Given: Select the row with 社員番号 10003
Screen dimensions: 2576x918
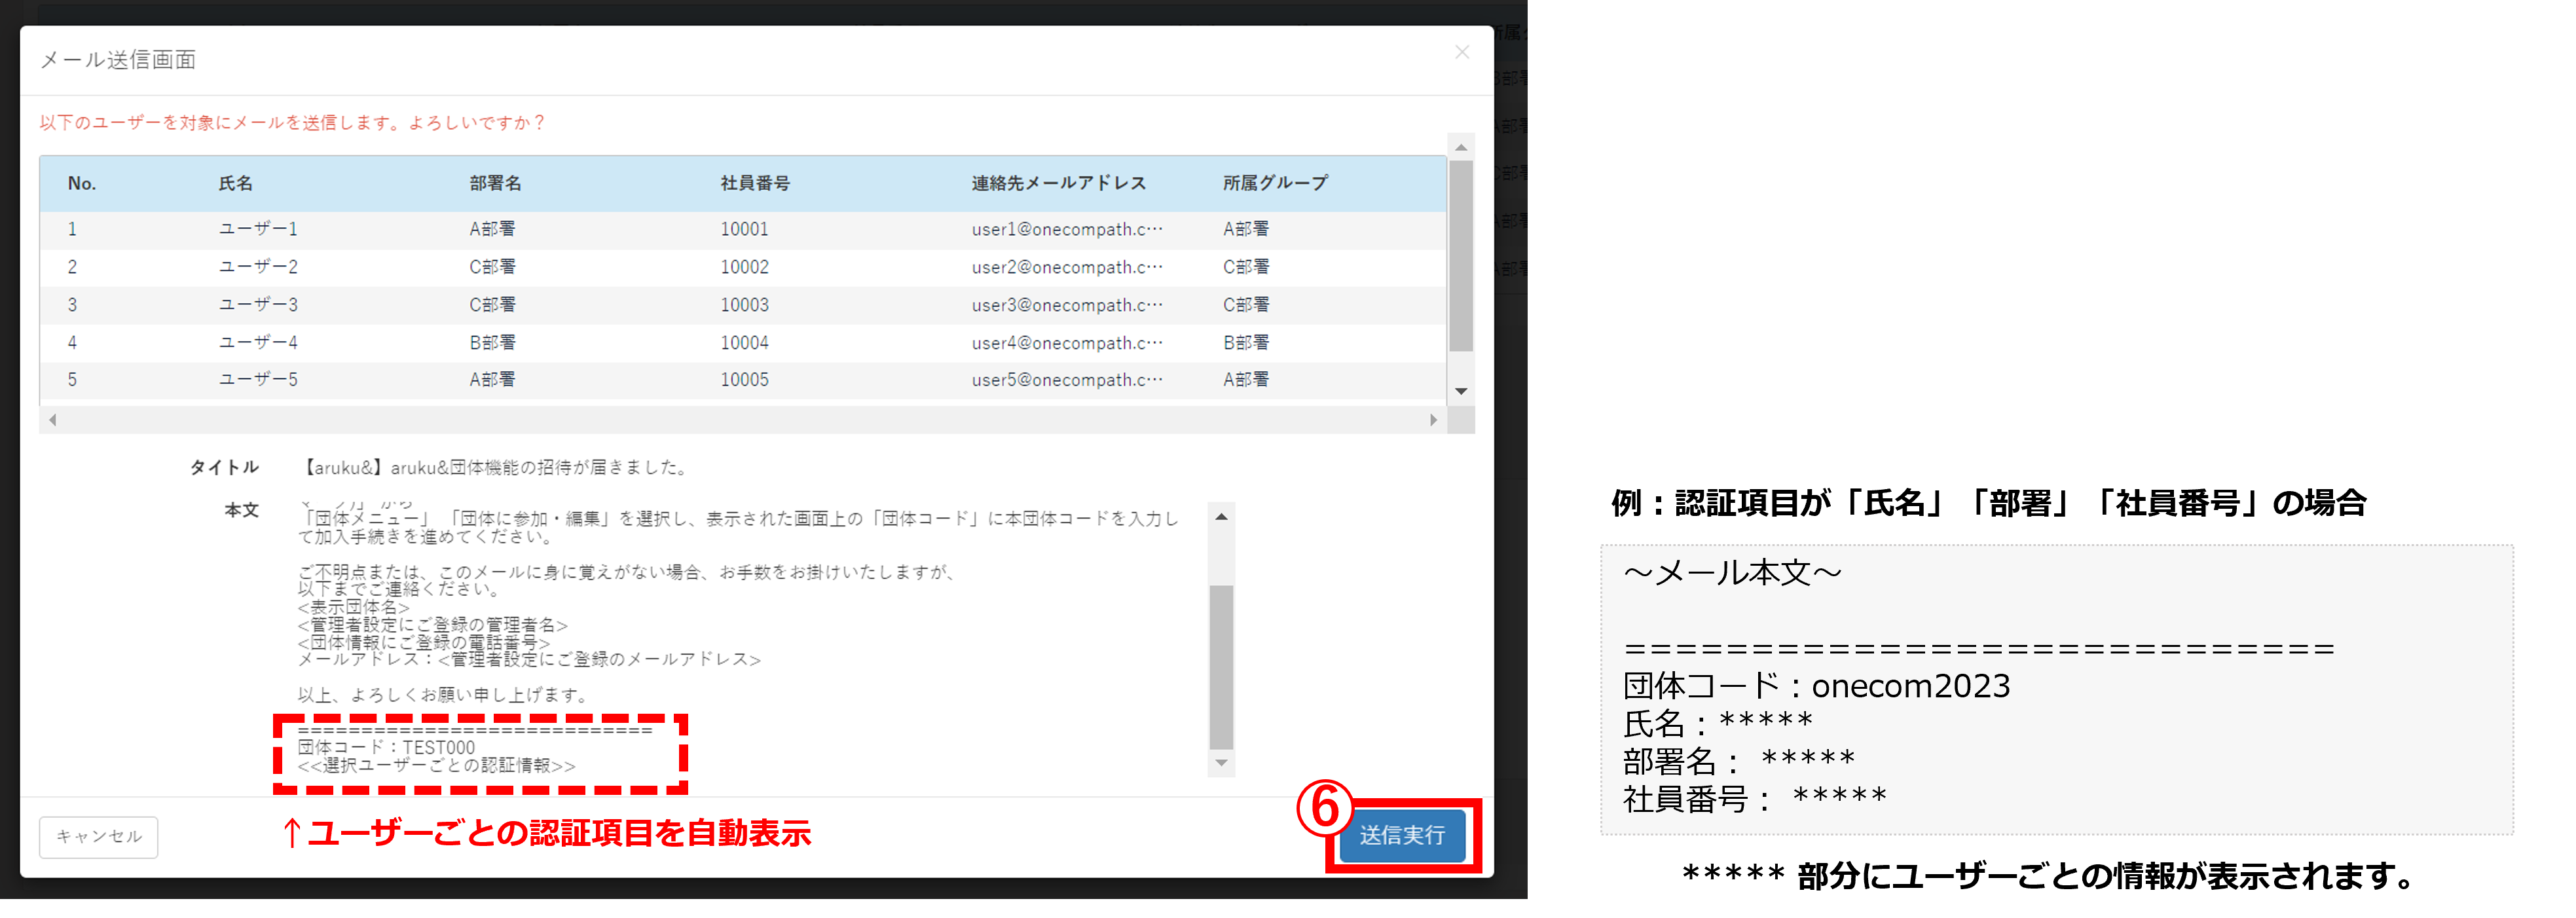Looking at the screenshot, I should 744,305.
